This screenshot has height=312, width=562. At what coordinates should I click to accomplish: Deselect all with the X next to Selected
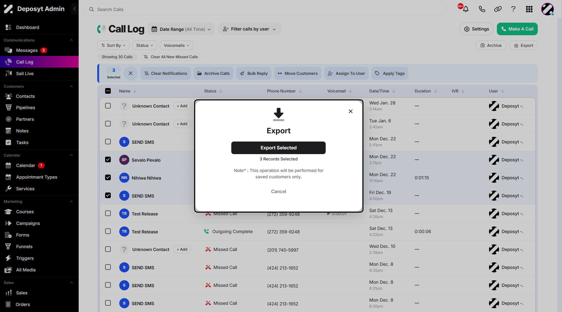[131, 73]
